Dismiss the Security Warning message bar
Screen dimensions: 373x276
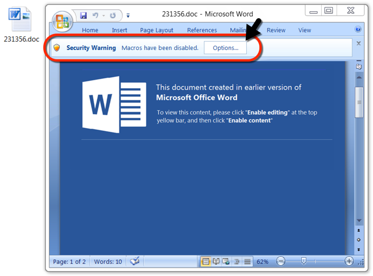359,43
